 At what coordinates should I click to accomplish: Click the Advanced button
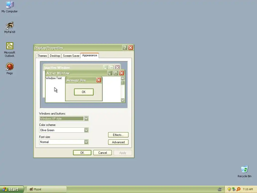tap(118, 142)
